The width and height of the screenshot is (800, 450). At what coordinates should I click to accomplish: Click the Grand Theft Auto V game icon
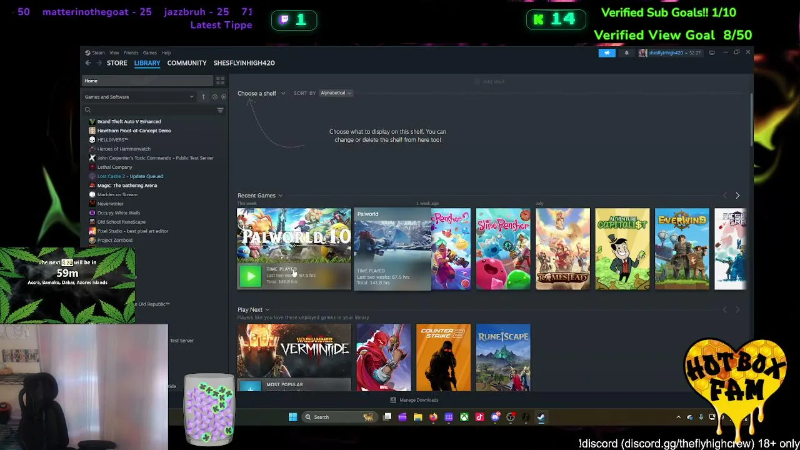(x=92, y=121)
